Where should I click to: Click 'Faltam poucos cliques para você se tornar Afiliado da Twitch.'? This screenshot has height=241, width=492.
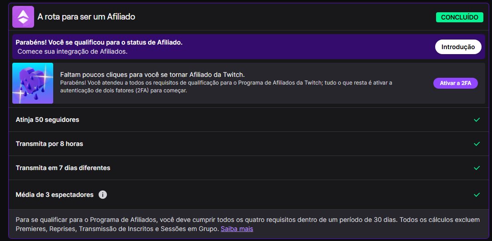pyautogui.click(x=152, y=75)
